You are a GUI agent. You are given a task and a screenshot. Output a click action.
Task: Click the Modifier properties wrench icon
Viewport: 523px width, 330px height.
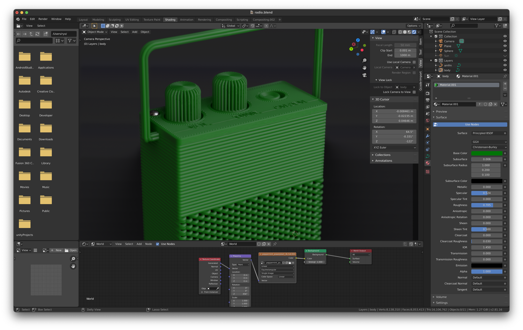coord(427,136)
